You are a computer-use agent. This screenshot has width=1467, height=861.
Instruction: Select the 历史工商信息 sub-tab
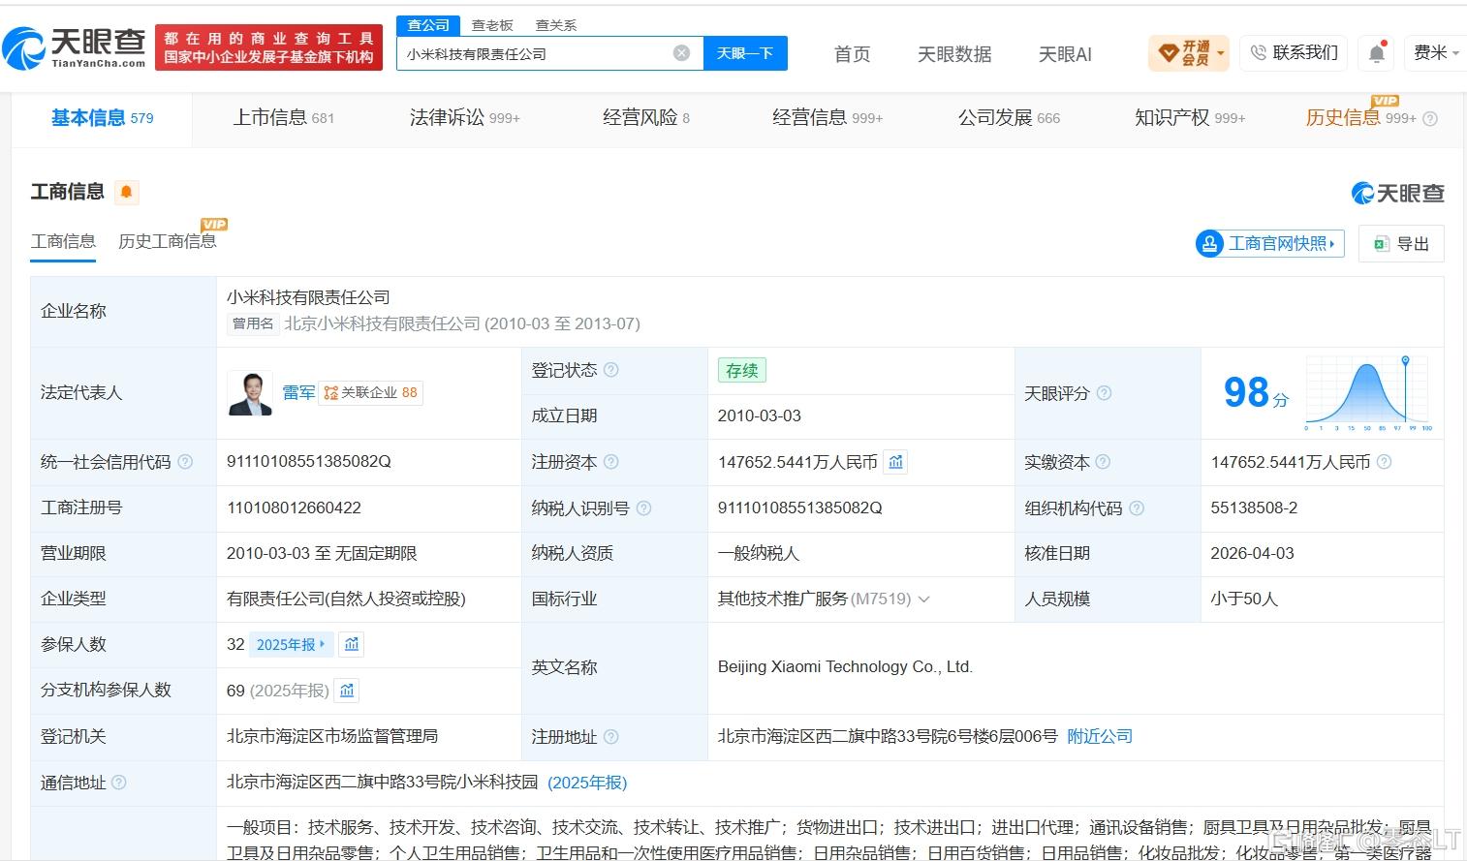click(168, 241)
